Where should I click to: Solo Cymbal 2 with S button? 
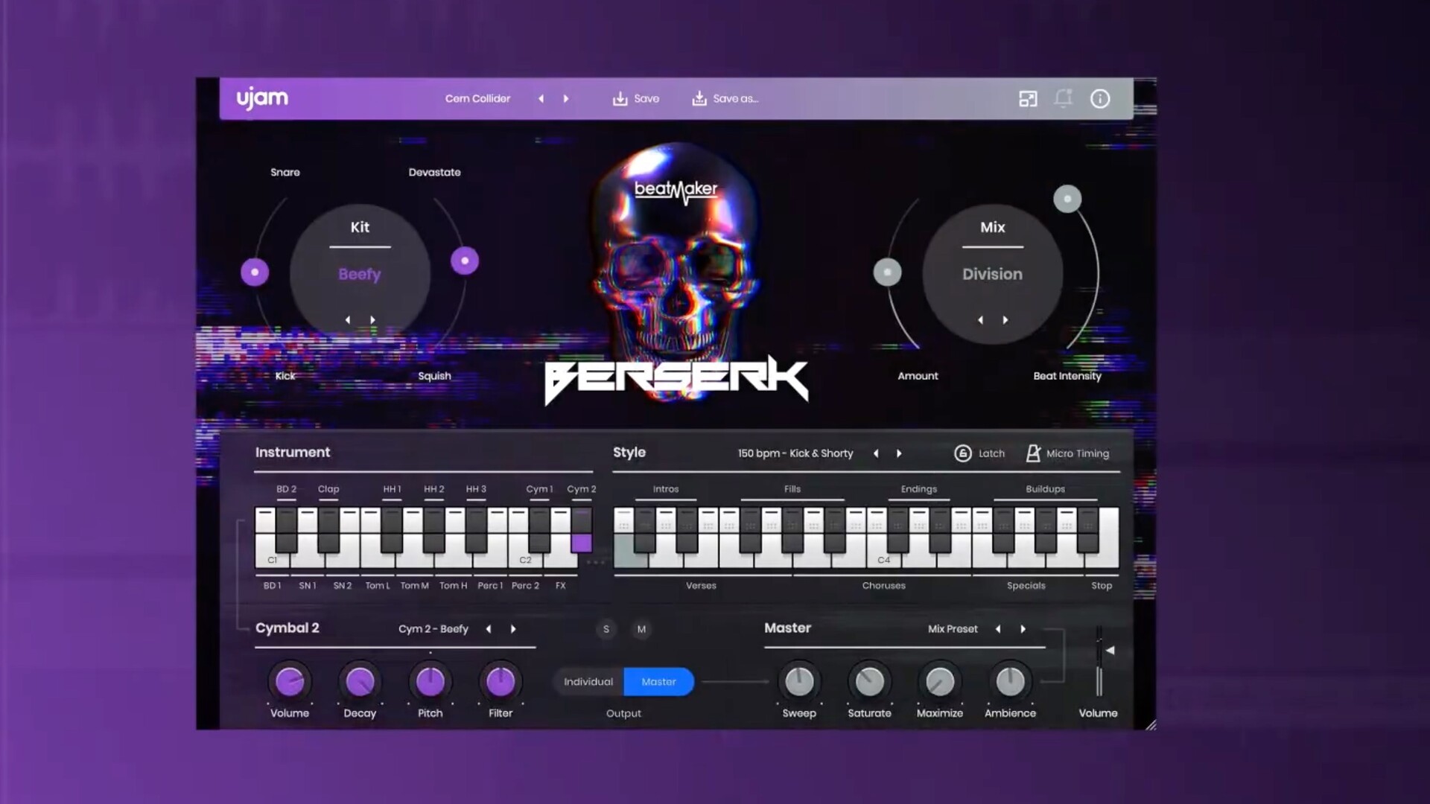pos(606,629)
